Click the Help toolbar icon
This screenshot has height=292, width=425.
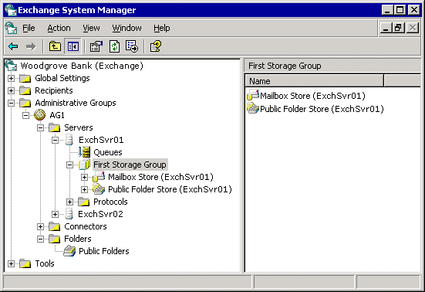[x=156, y=46]
